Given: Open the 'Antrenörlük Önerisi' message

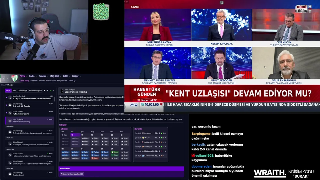Looking at the screenshot, I should (x=29, y=105).
